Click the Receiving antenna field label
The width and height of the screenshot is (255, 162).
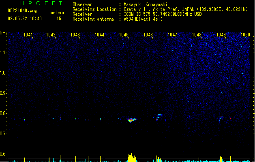(x=93, y=19)
